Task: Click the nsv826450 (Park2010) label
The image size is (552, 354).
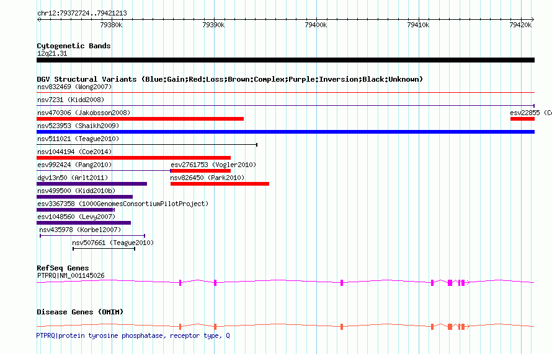Action: 207,178
